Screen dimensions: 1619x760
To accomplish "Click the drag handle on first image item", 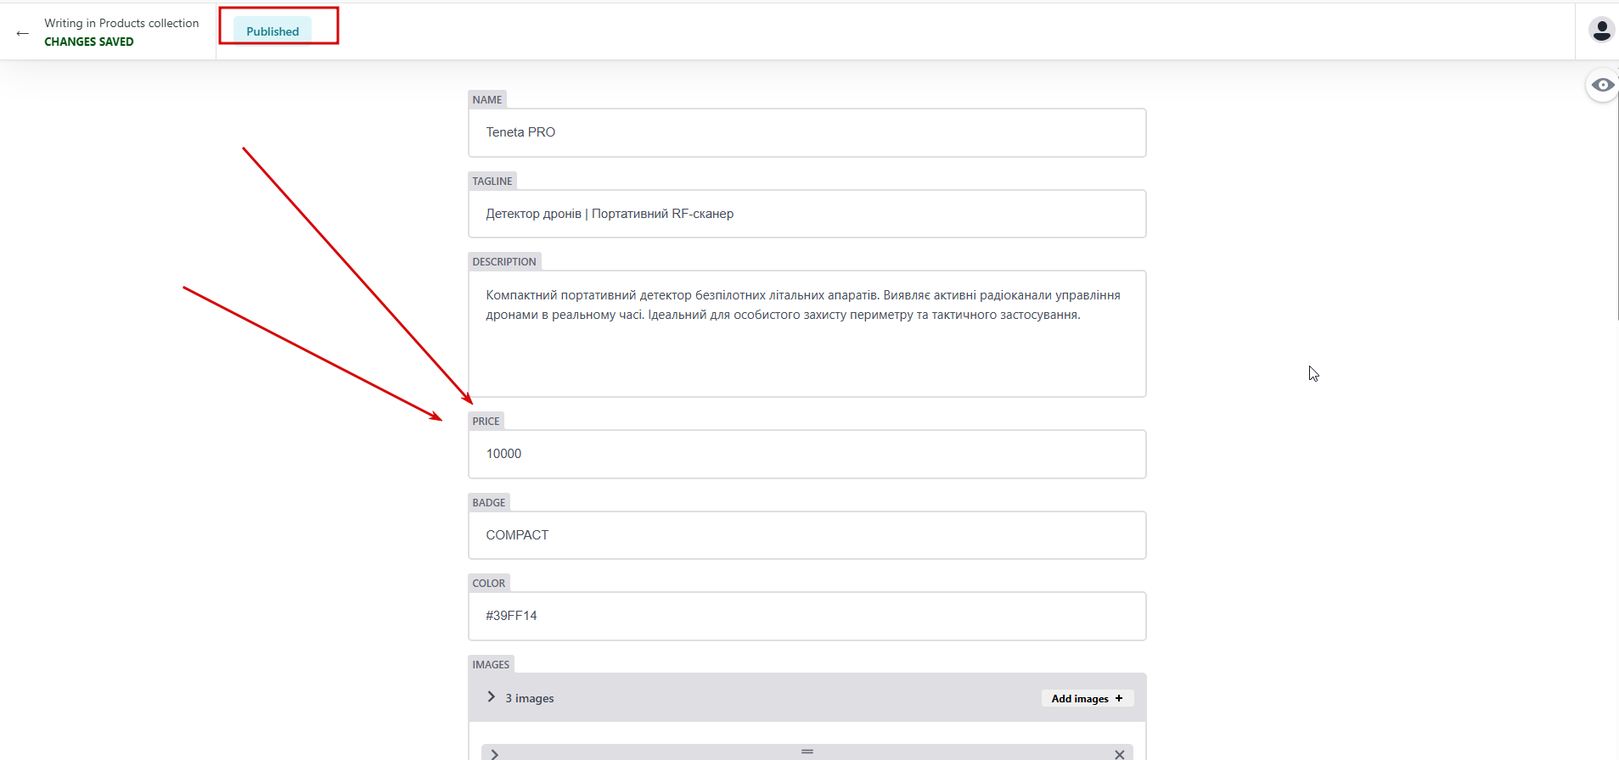I will pos(807,752).
